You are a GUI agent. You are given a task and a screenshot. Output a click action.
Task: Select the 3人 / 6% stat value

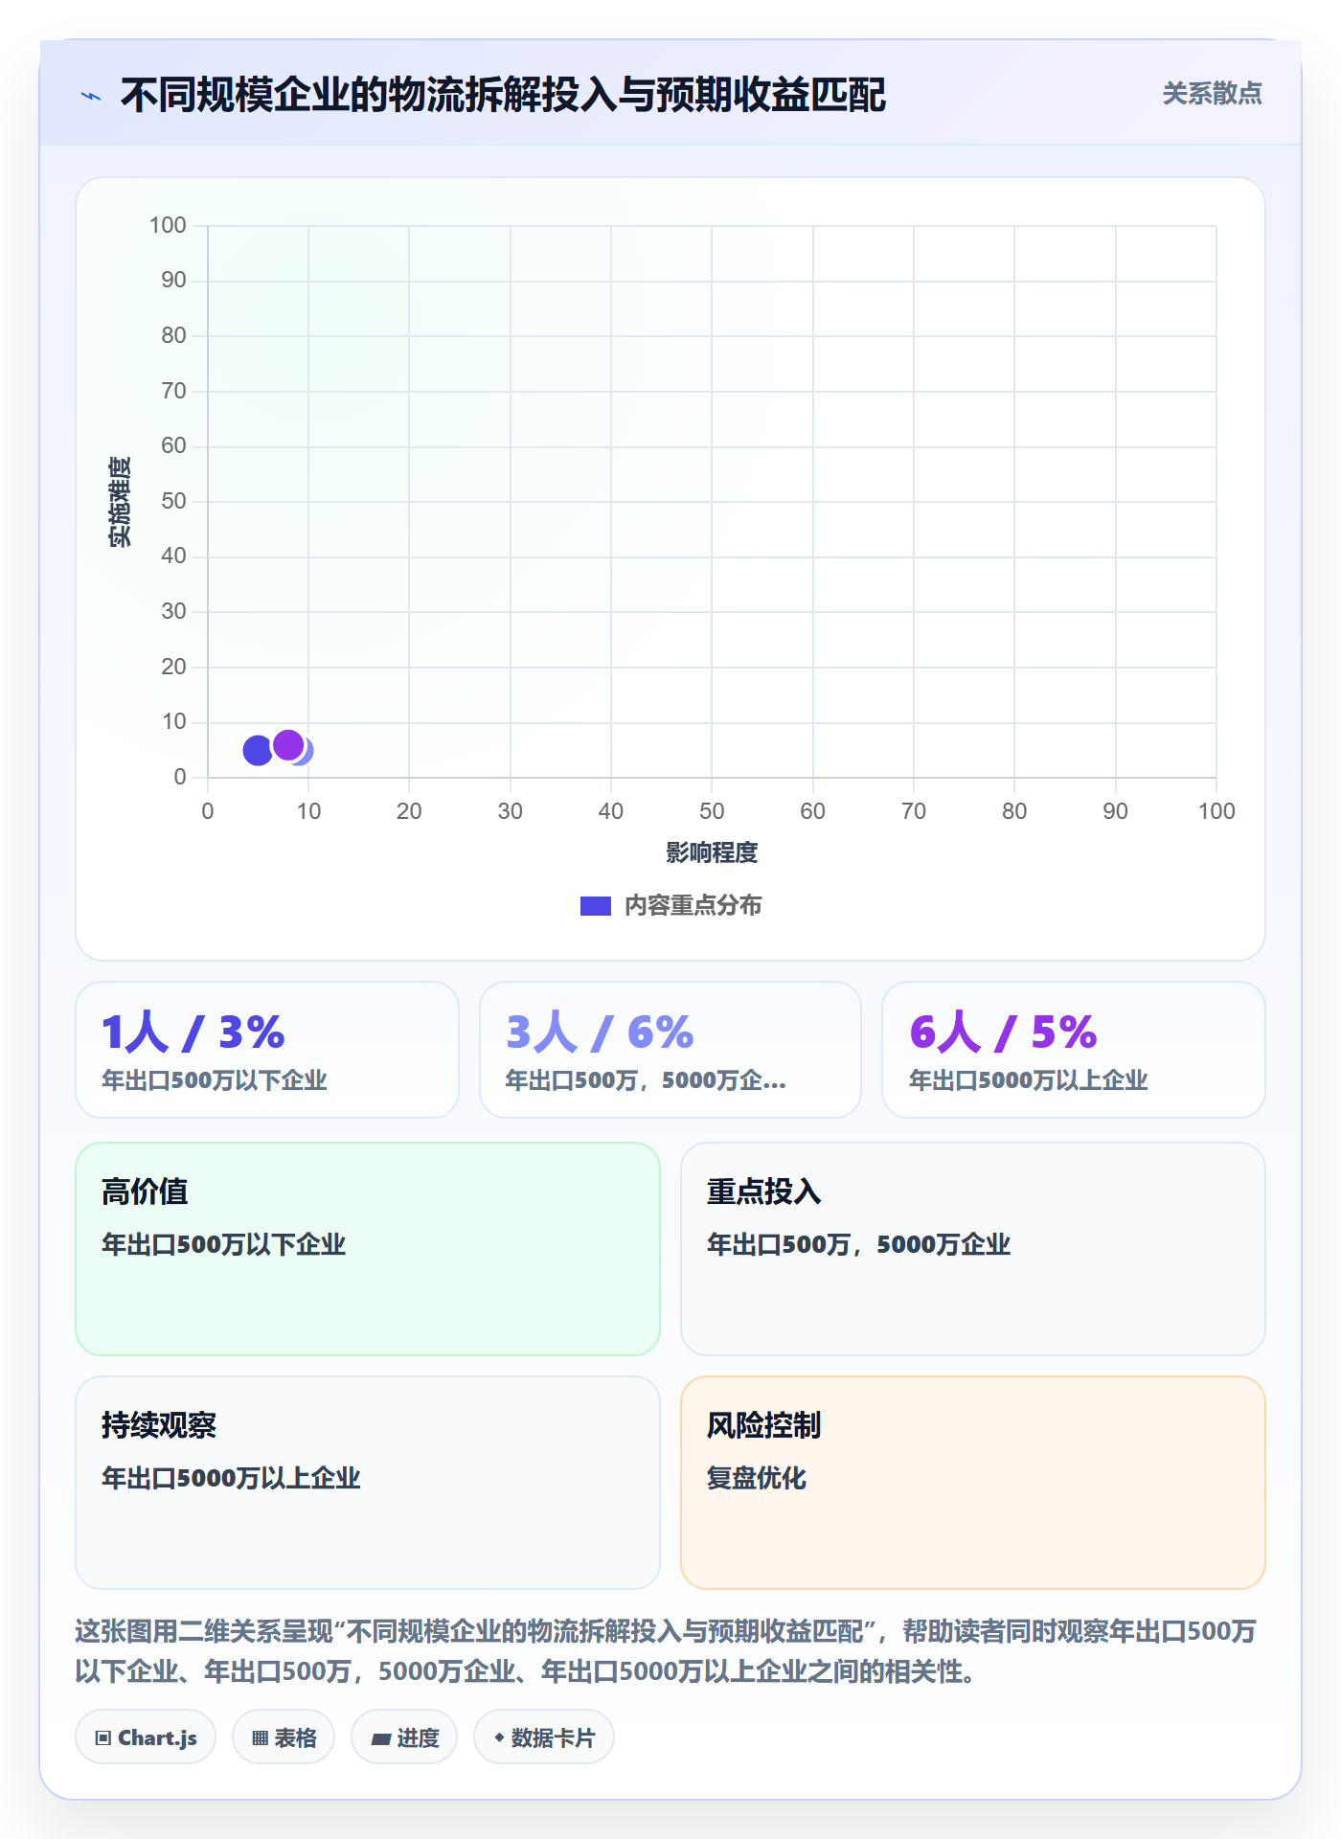pyautogui.click(x=600, y=1032)
